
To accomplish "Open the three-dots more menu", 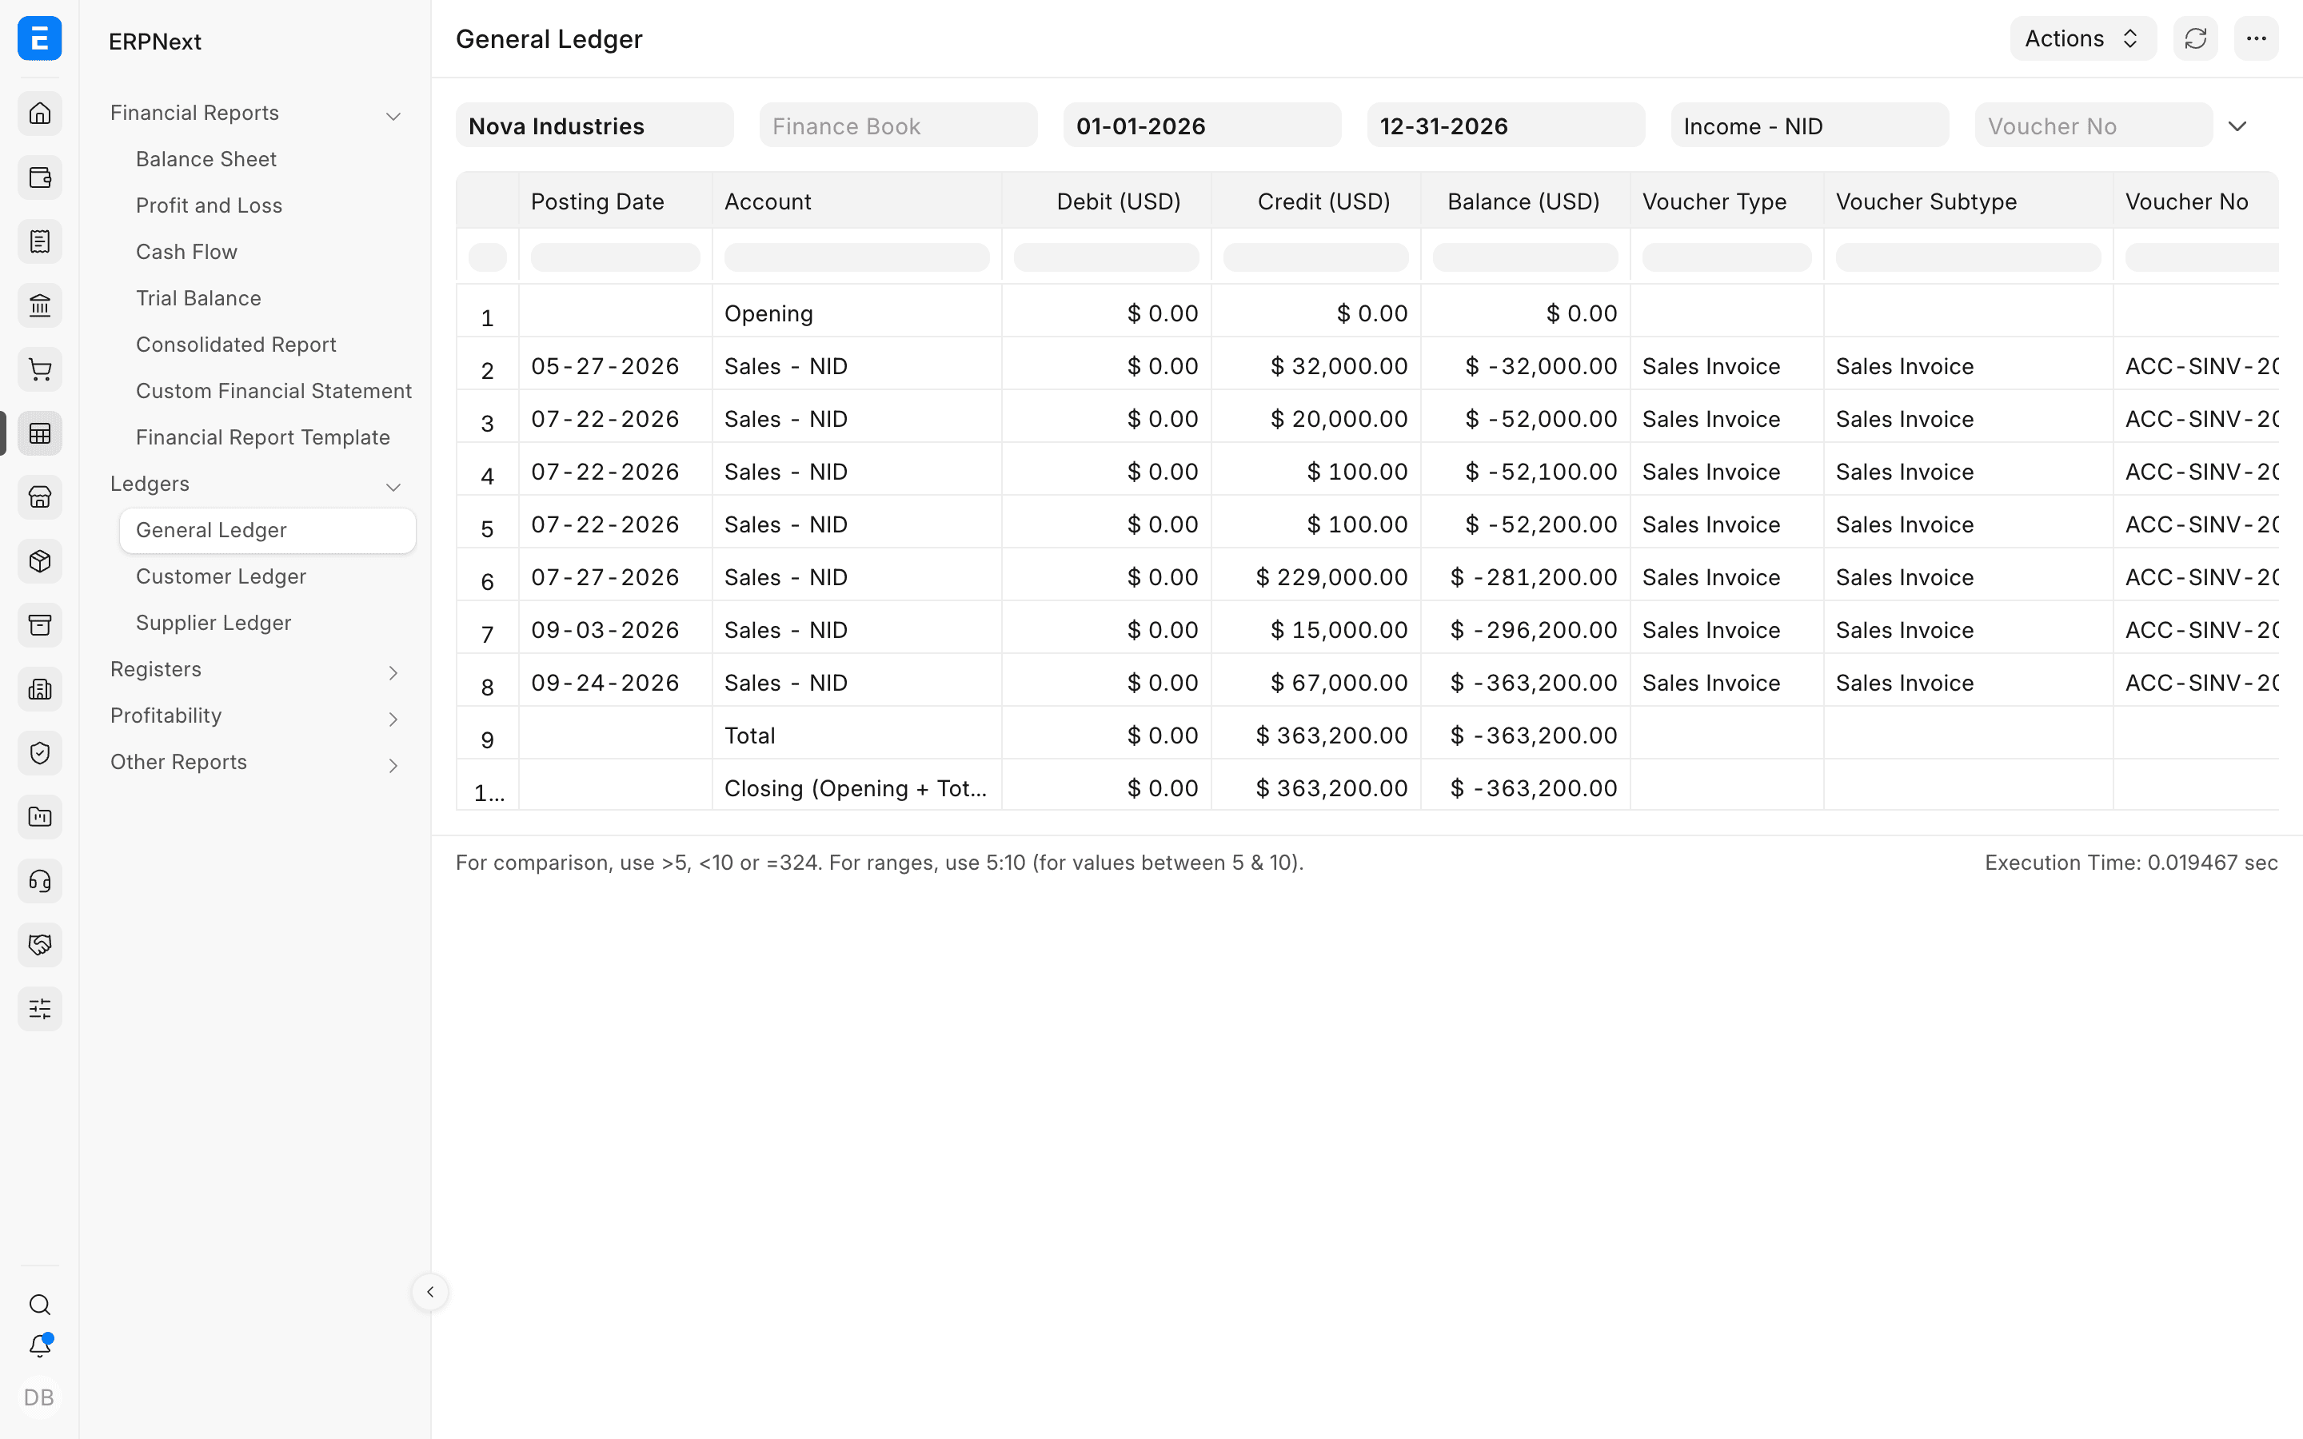I will click(x=2257, y=39).
